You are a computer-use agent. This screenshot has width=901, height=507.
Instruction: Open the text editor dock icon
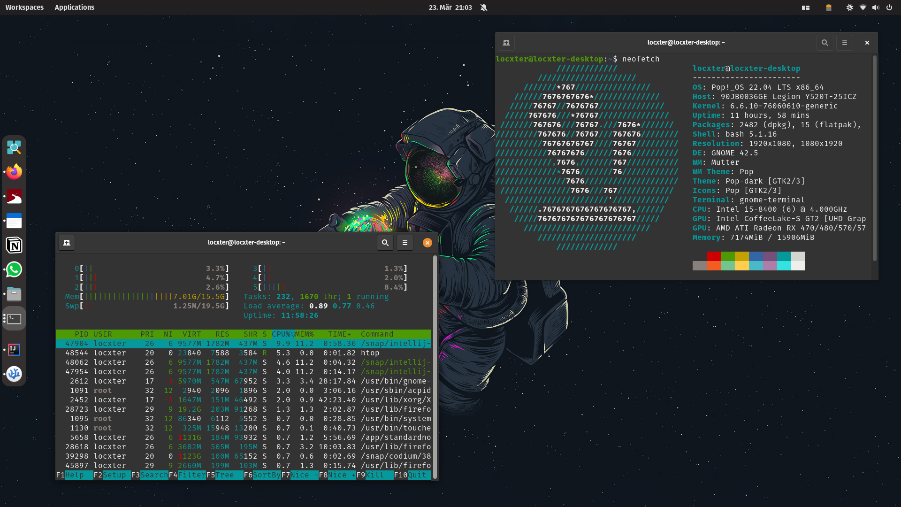coord(14,221)
